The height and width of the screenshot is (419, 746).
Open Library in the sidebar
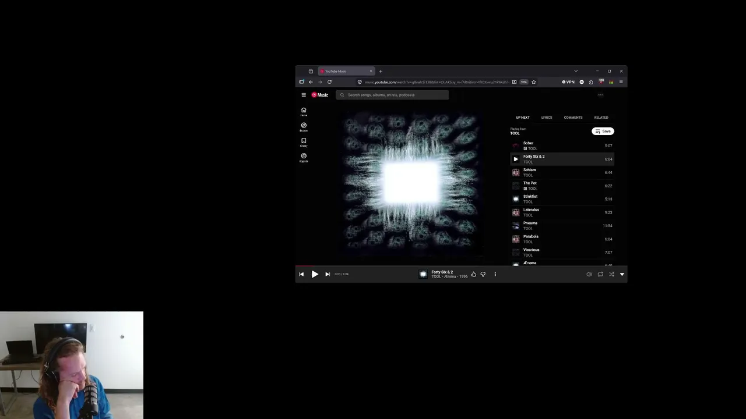point(304,142)
